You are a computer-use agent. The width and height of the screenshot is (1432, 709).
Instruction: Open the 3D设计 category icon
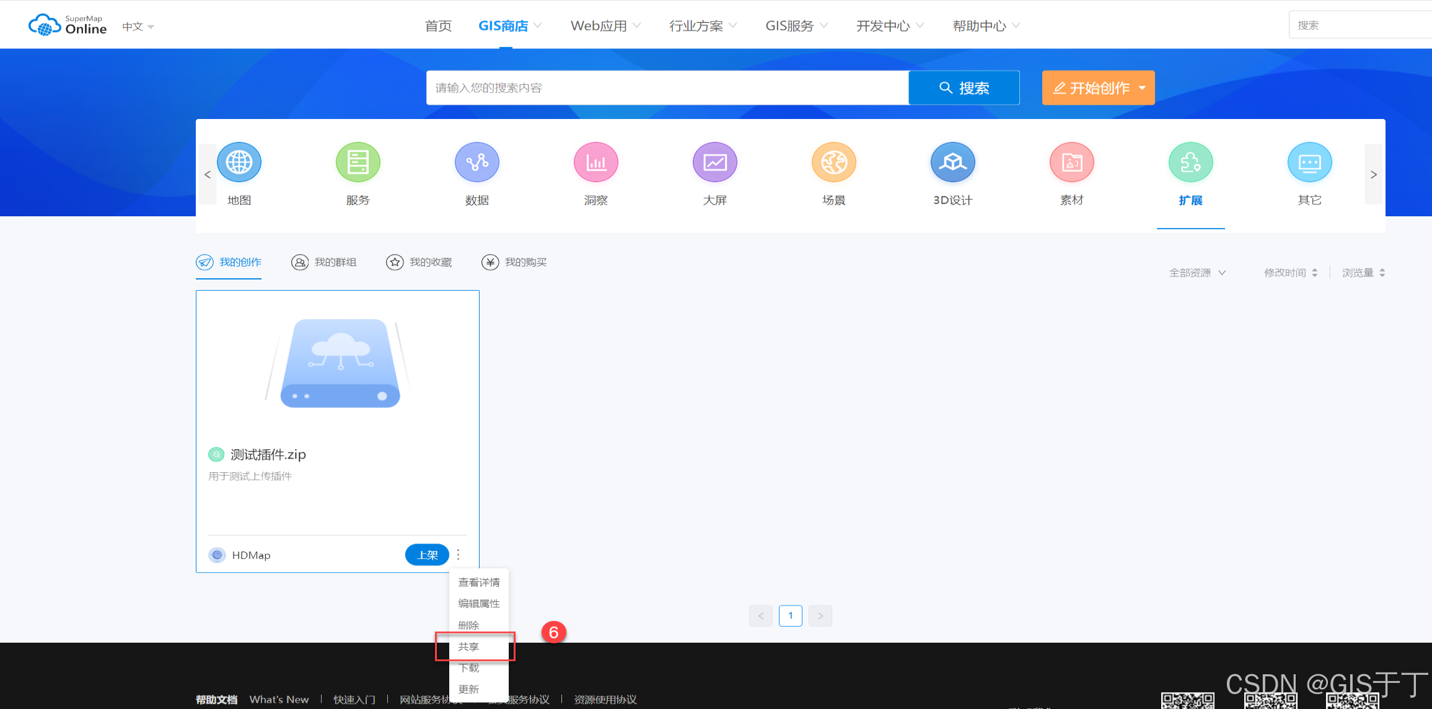click(953, 162)
